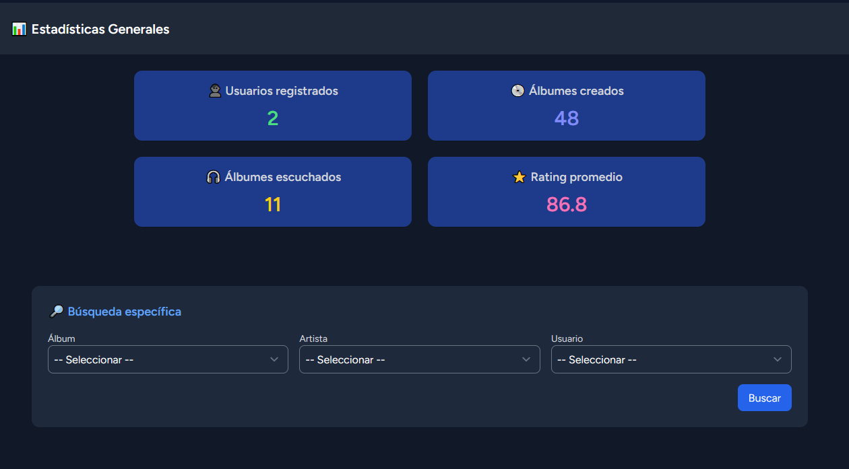Click the user icon for Usuarios registrados
The height and width of the screenshot is (469, 849).
pos(215,91)
